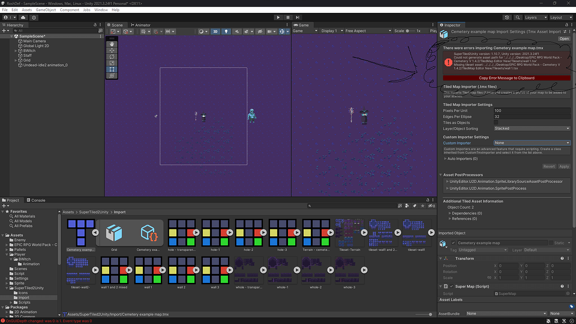Click Copy Error Message to Clipboard button
The height and width of the screenshot is (324, 576).
[x=506, y=78]
